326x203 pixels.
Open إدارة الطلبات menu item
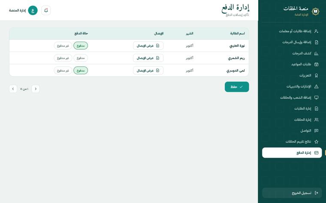(292, 109)
